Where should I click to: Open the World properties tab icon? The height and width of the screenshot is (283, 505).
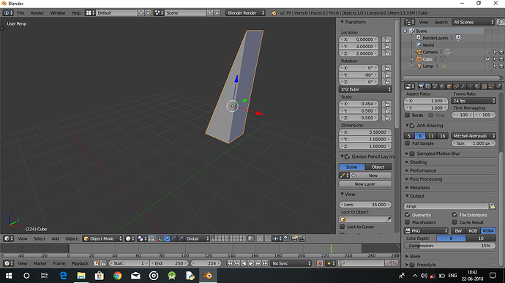442,86
